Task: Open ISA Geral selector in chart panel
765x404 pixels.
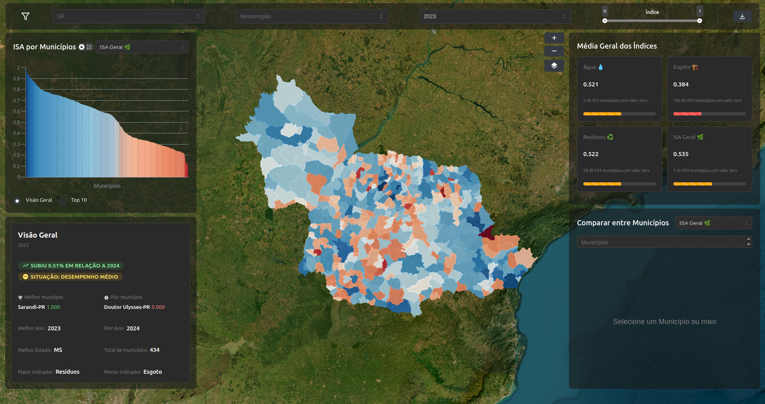Action: click(x=142, y=47)
